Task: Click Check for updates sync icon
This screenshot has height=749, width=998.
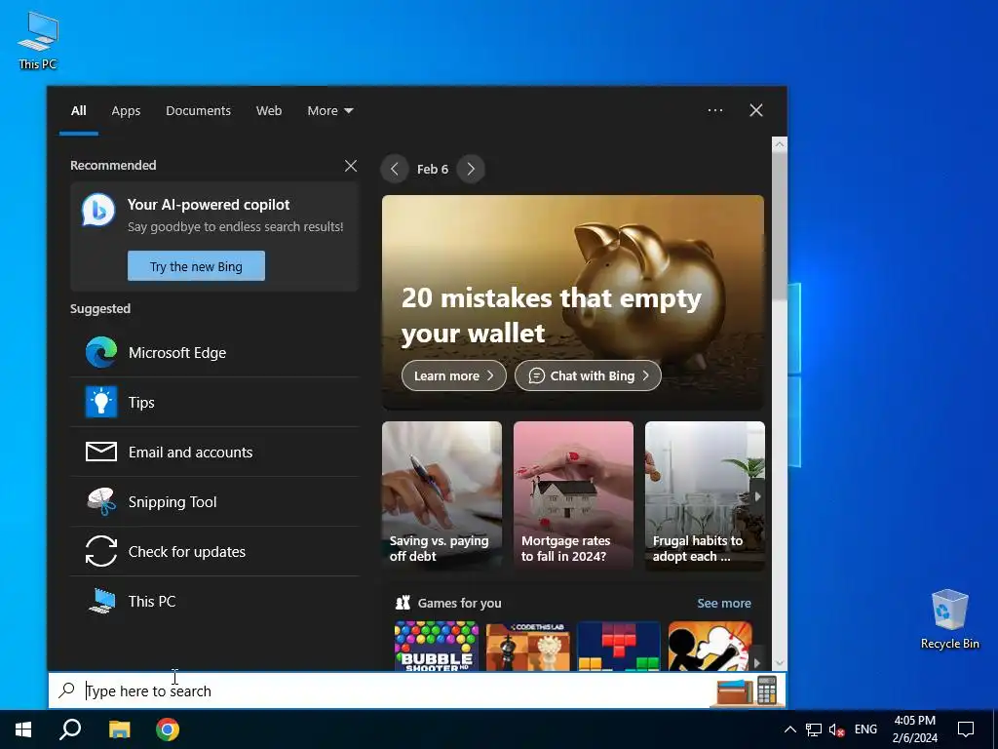Action: click(x=101, y=552)
